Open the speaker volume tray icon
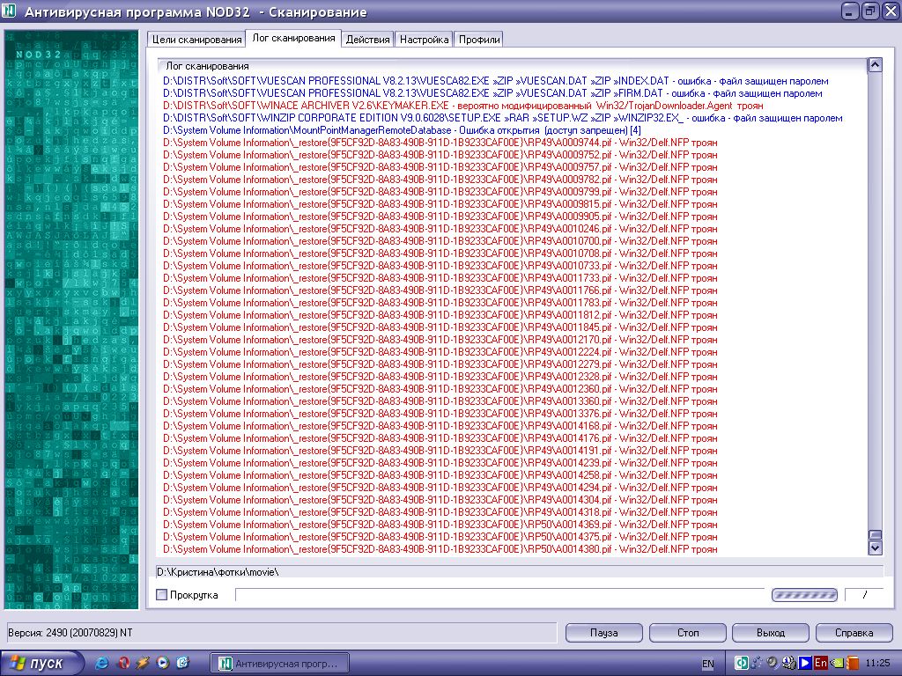Screen dimensions: 902x676 tap(773, 663)
